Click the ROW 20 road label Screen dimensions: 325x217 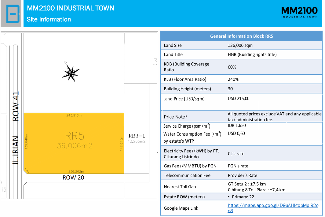[73, 178]
